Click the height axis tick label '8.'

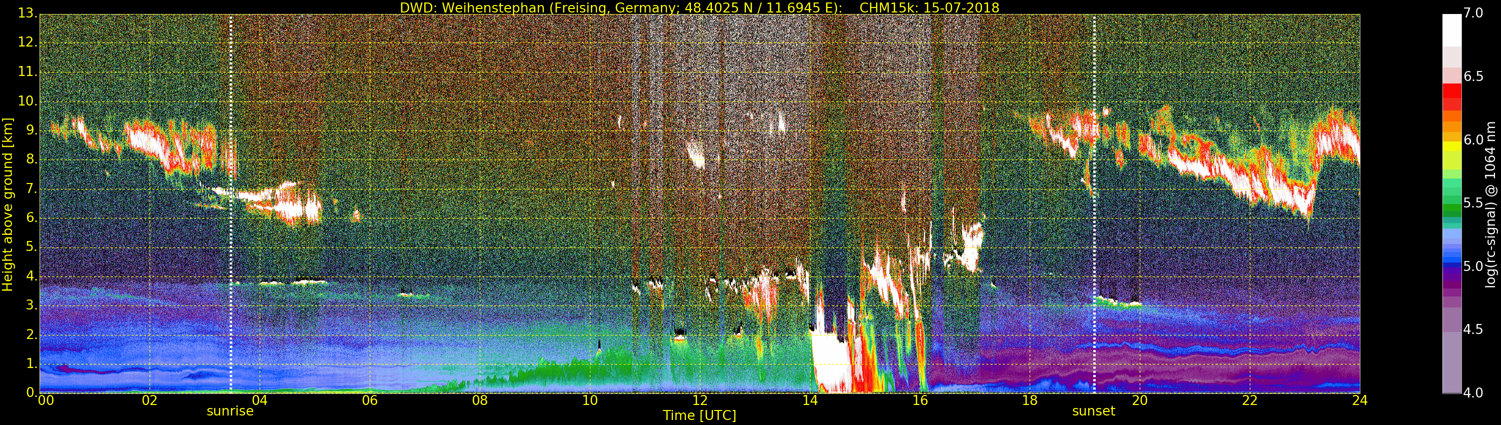click(31, 159)
